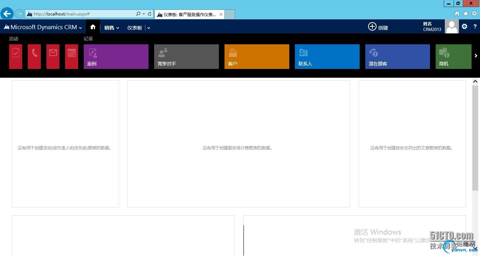Click the dashboard scrollbar up arrow
Image resolution: width=480 pixels, height=256 pixels.
coord(475,82)
